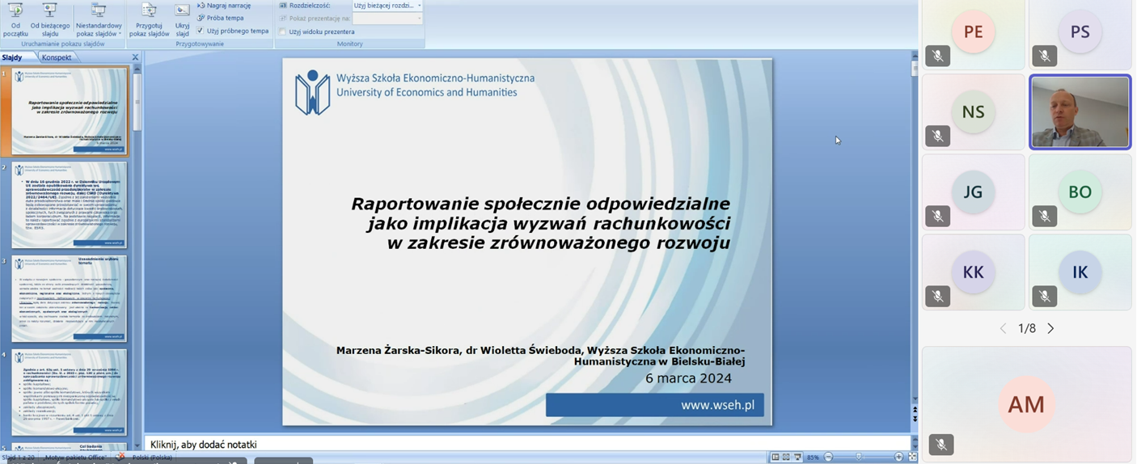Click the zoom in plus button

[898, 458]
